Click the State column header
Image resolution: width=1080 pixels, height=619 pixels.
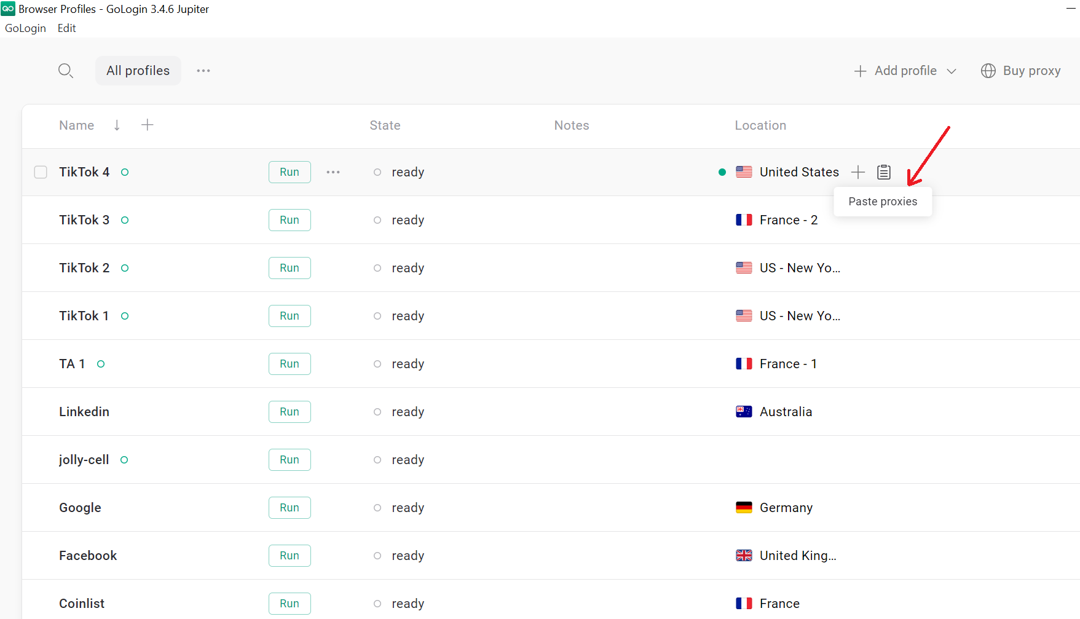point(385,125)
